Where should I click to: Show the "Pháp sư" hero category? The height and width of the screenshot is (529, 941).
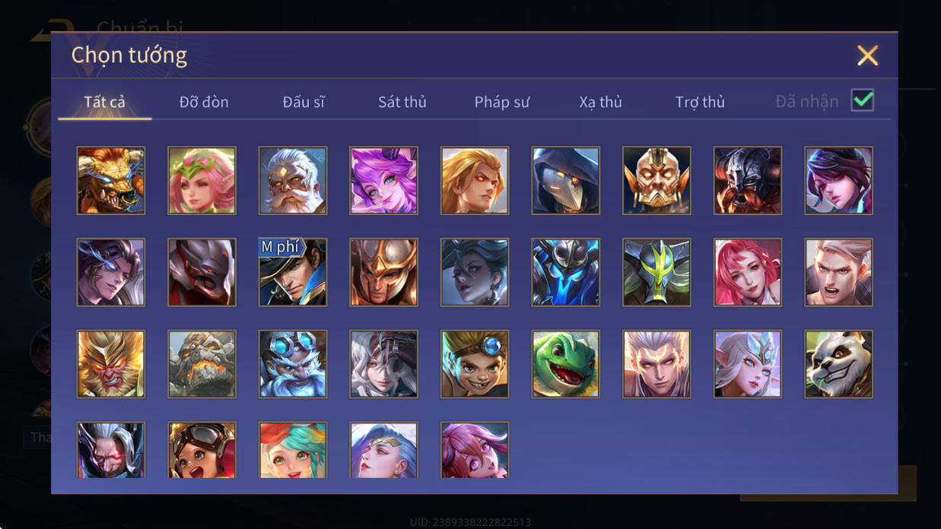pos(502,102)
